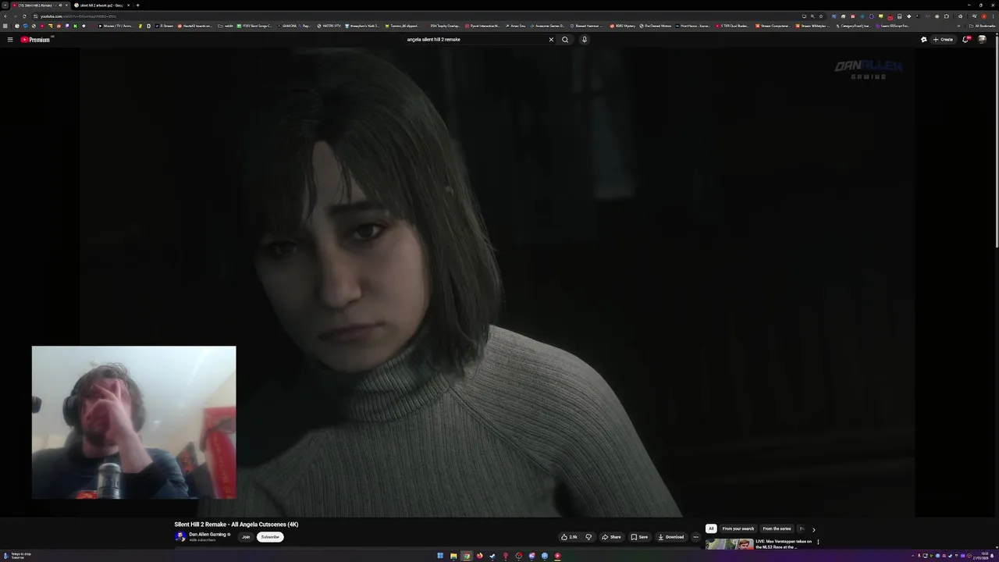
Task: Select the 'From your search' chip
Action: pos(738,528)
